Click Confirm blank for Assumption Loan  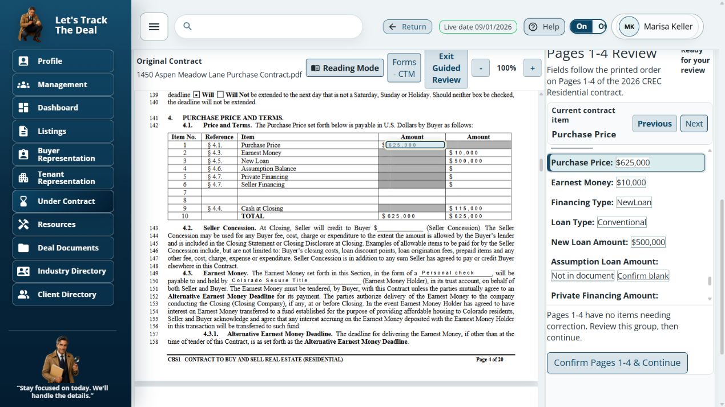pos(643,276)
